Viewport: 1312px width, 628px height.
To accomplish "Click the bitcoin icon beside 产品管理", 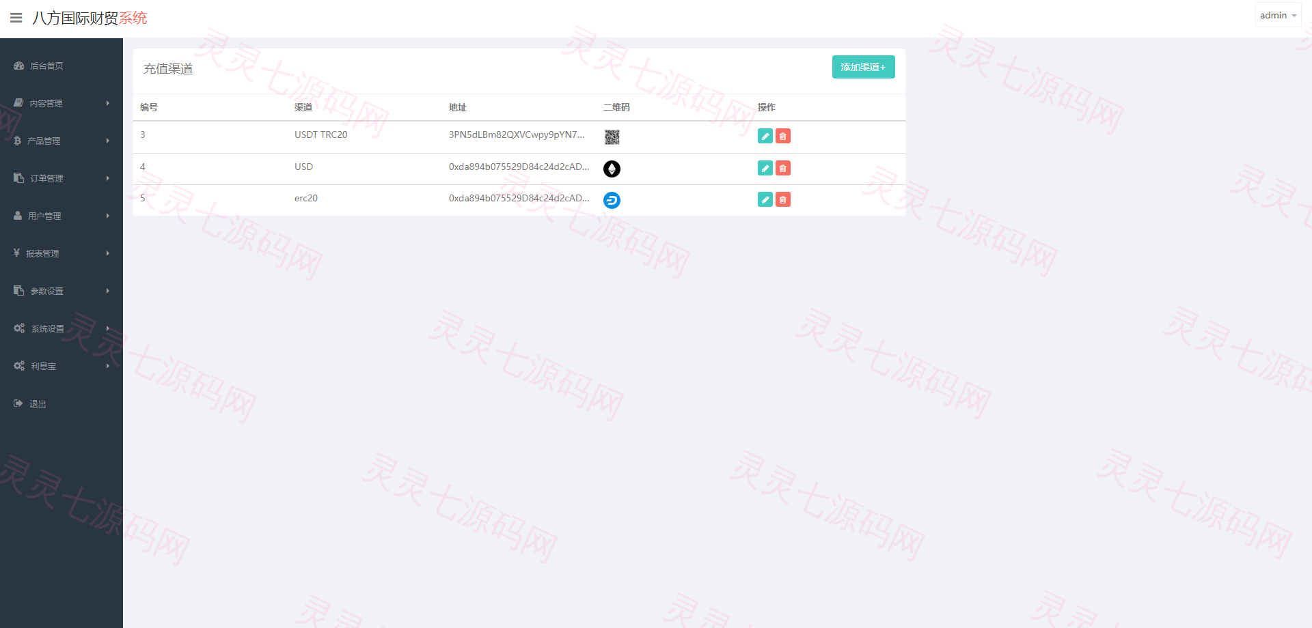I will point(18,141).
